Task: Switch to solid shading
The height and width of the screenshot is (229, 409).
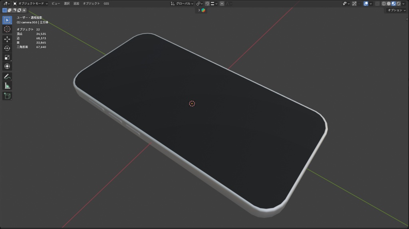Action: 389,3
